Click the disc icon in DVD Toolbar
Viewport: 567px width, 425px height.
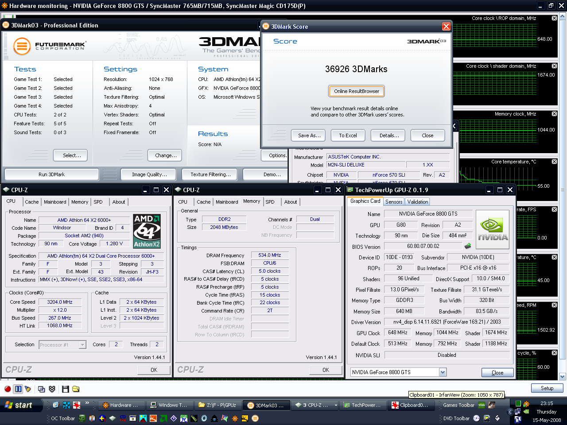(x=476, y=418)
